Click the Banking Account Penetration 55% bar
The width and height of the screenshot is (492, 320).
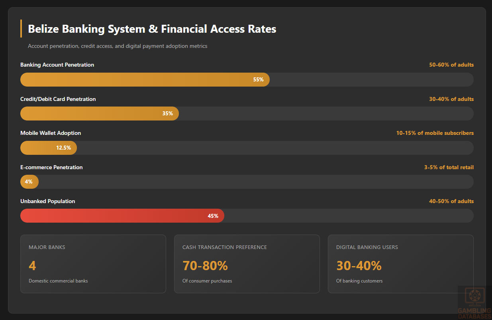point(145,79)
